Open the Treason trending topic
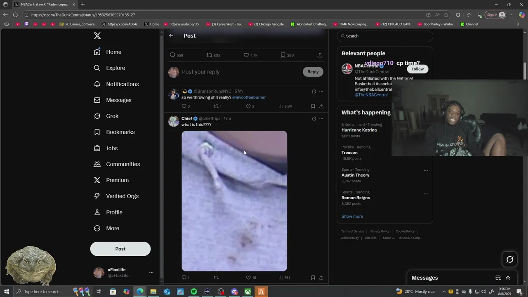 coord(349,153)
